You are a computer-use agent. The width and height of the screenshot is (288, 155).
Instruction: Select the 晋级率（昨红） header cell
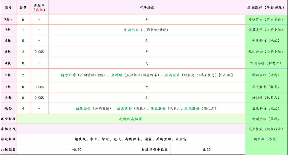click(39, 7)
